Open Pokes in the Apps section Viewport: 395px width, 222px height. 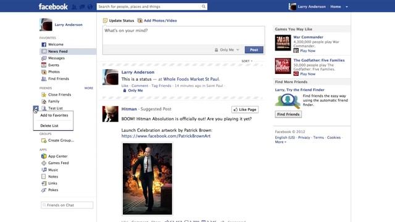(53, 190)
